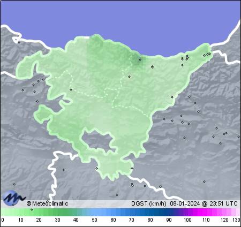Select the southernmost station marker above the DGST label
This screenshot has height=227, width=241.
117,195
